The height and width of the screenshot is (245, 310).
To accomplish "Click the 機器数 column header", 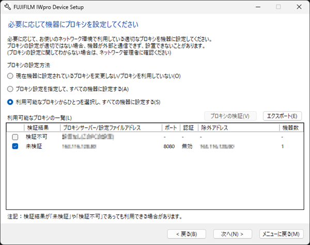I will click(291, 128).
